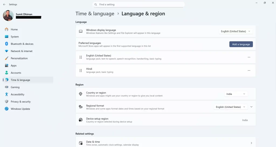Go to Personalization settings

point(19,58)
